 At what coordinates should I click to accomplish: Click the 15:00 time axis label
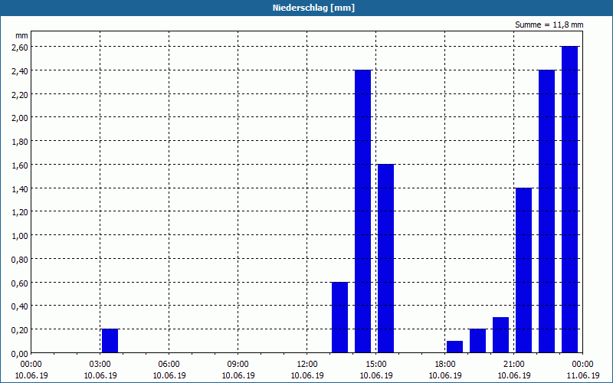click(376, 365)
